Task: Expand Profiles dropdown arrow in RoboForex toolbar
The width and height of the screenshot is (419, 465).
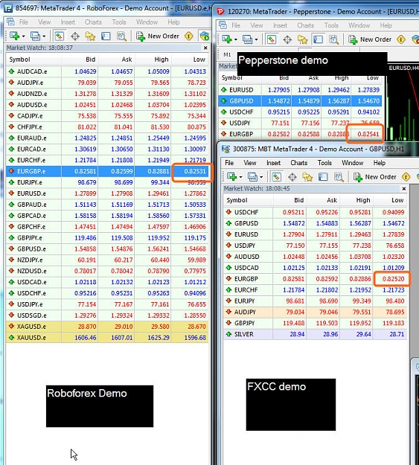Action: tap(44, 36)
